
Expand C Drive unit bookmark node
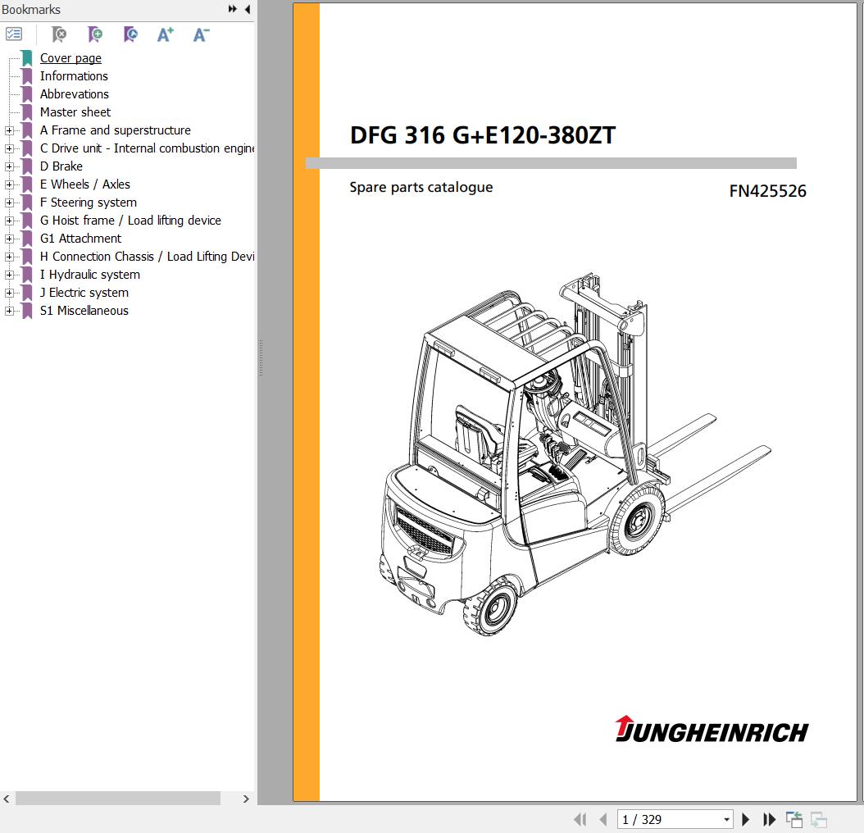click(9, 149)
